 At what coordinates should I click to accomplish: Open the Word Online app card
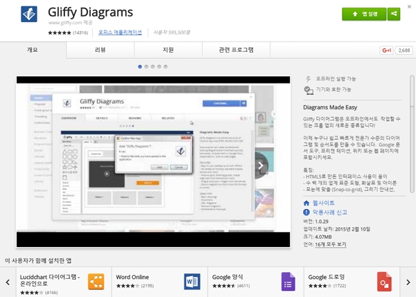(x=159, y=282)
